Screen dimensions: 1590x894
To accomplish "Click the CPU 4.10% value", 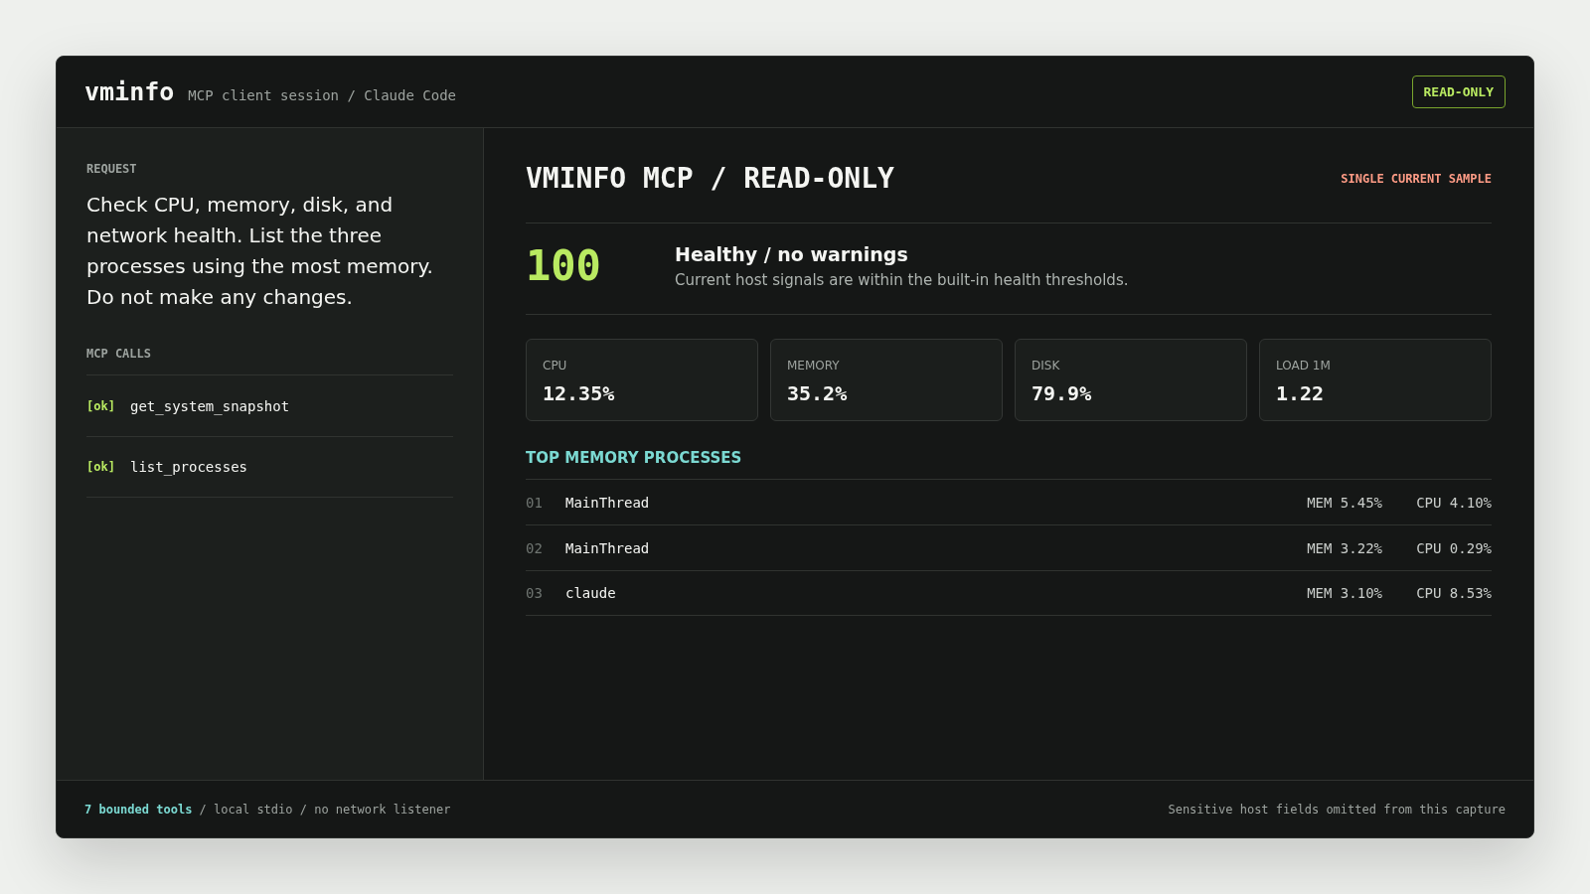I will [1454, 503].
